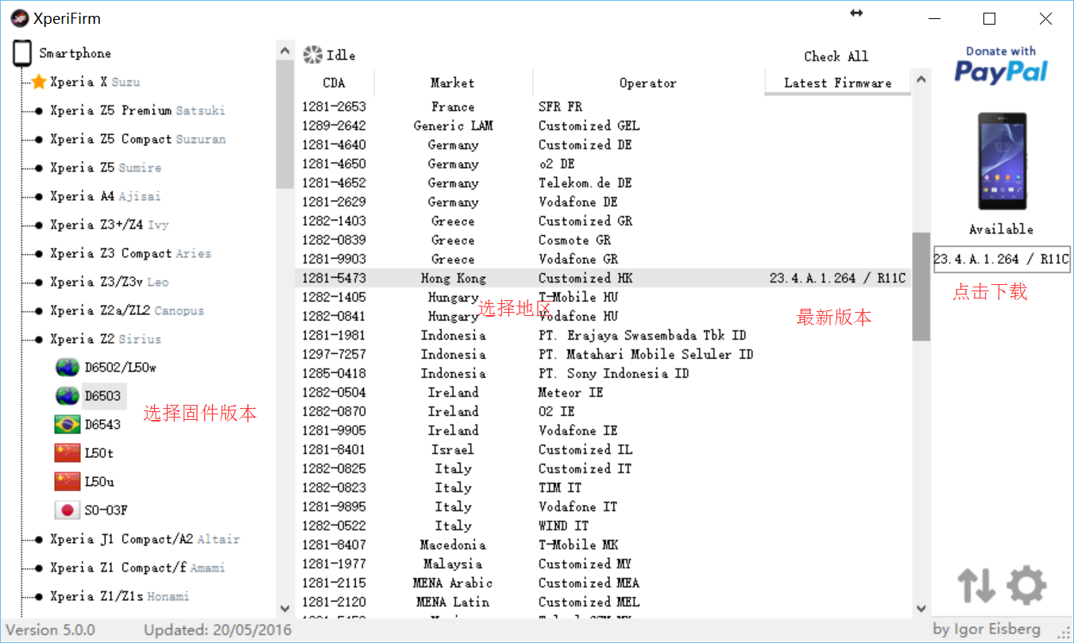Screen dimensions: 1074x643
Task: Click the Version 5.0.0 status text
Action: coord(51,630)
